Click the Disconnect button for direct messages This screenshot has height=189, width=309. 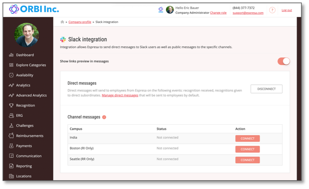[x=266, y=89]
